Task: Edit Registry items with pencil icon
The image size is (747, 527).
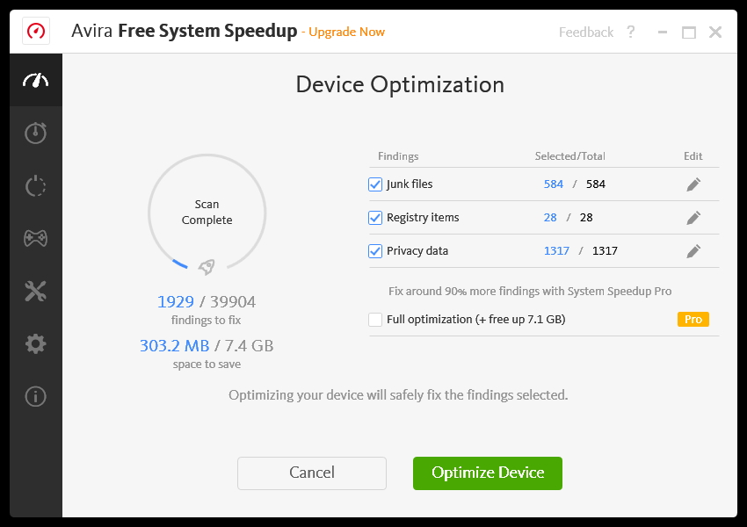Action: point(693,218)
